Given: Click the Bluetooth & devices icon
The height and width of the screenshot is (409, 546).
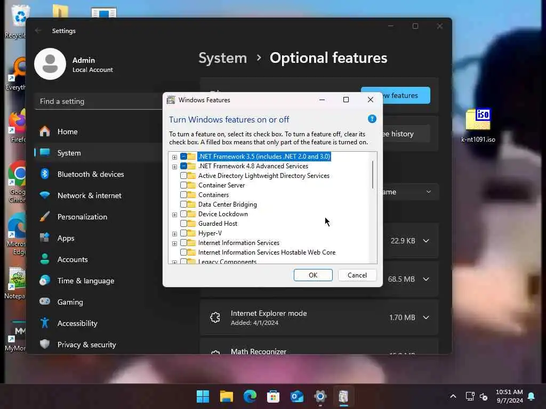Looking at the screenshot, I should tap(45, 174).
